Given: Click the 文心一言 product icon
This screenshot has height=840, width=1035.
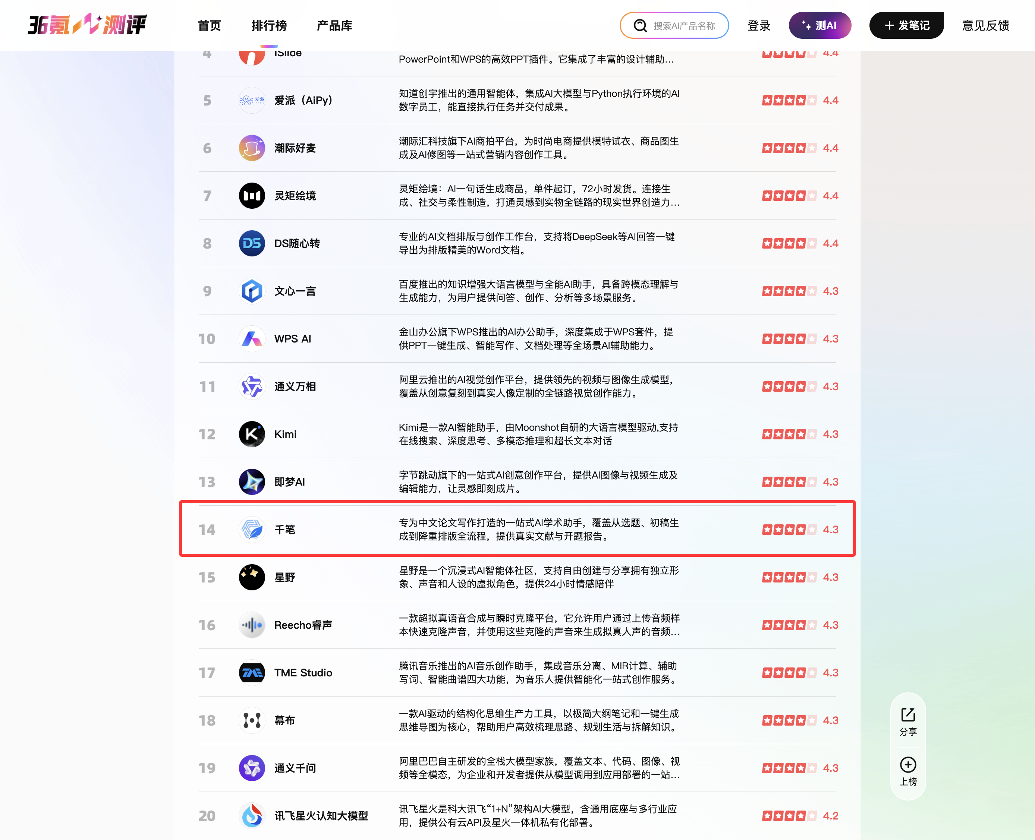Looking at the screenshot, I should pyautogui.click(x=252, y=291).
